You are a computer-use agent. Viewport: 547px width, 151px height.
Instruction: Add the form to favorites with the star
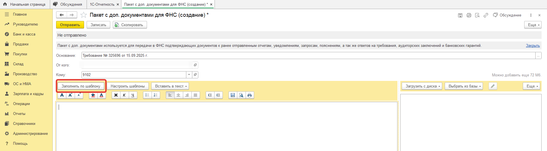pos(83,15)
